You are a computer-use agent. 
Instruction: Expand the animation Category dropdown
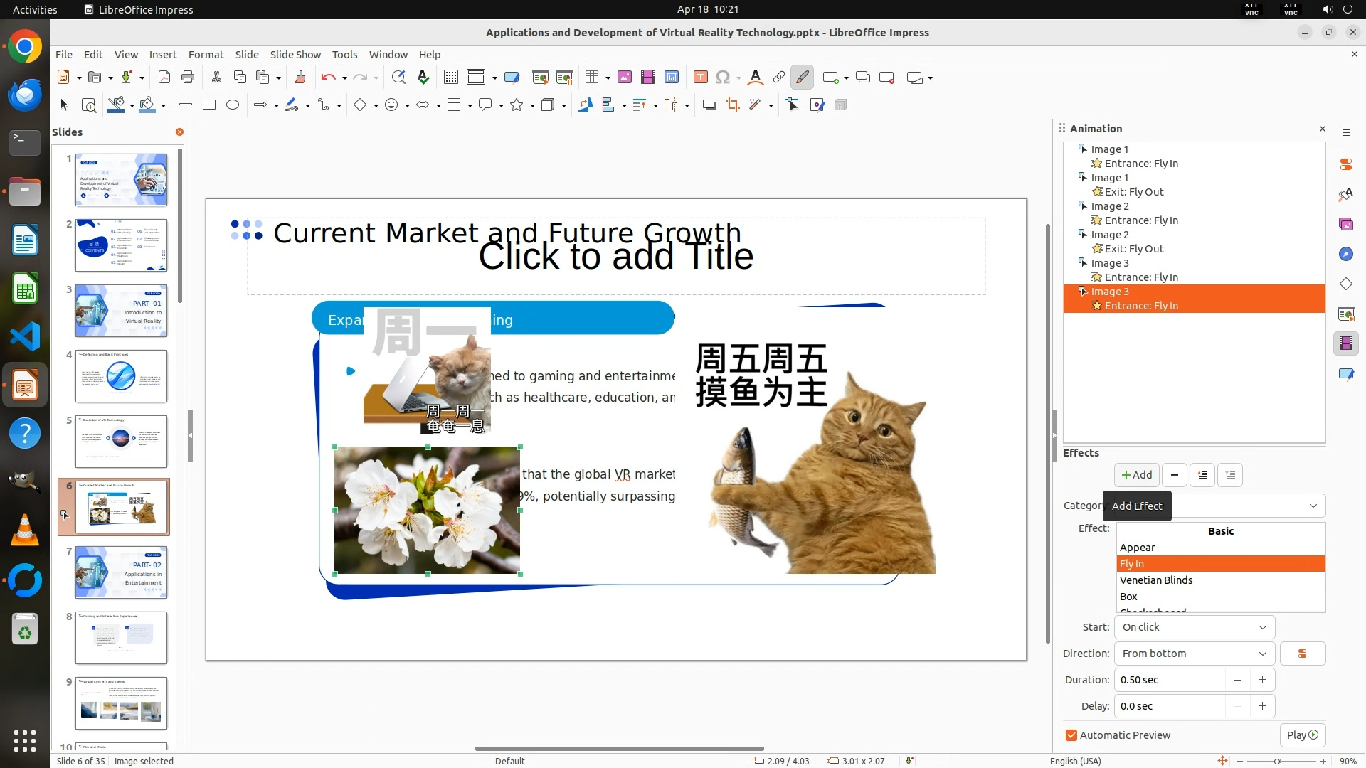(1313, 506)
